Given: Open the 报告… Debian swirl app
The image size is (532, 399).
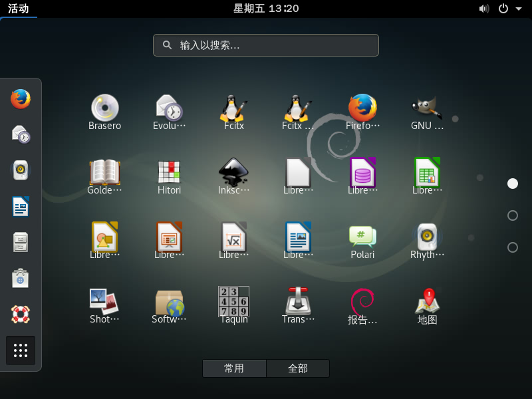Looking at the screenshot, I should click(362, 305).
